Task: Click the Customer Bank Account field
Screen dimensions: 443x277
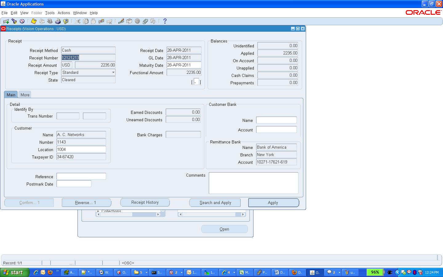Action: pyautogui.click(x=276, y=130)
